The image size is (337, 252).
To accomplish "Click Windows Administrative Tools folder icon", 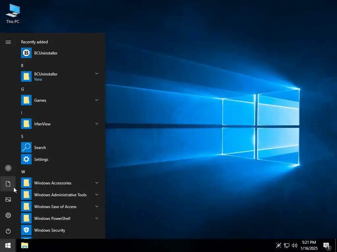I will 26,195.
